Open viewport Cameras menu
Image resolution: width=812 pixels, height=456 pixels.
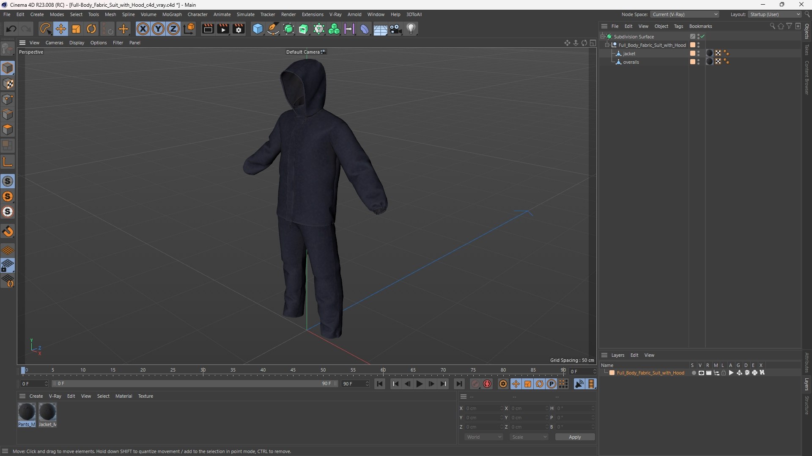point(54,43)
